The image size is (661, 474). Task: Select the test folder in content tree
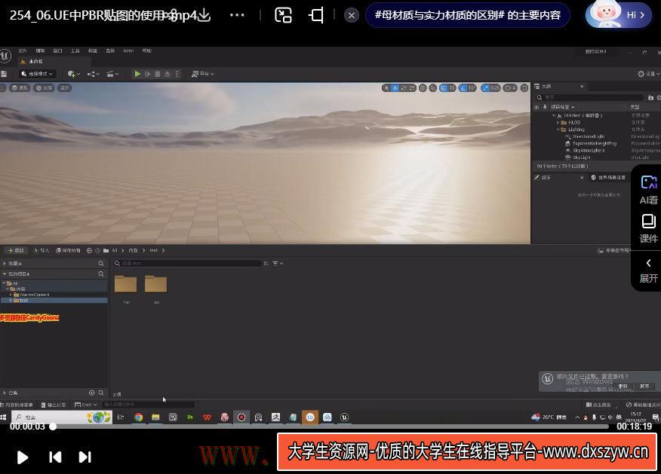[54, 301]
